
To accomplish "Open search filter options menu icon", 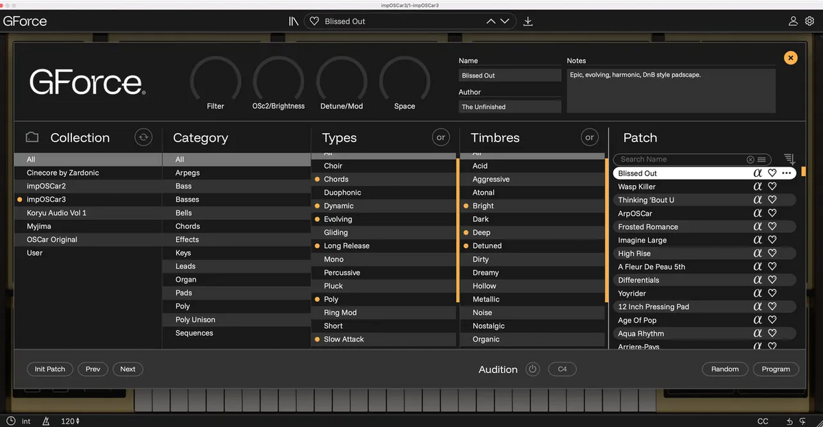I will pyautogui.click(x=761, y=159).
